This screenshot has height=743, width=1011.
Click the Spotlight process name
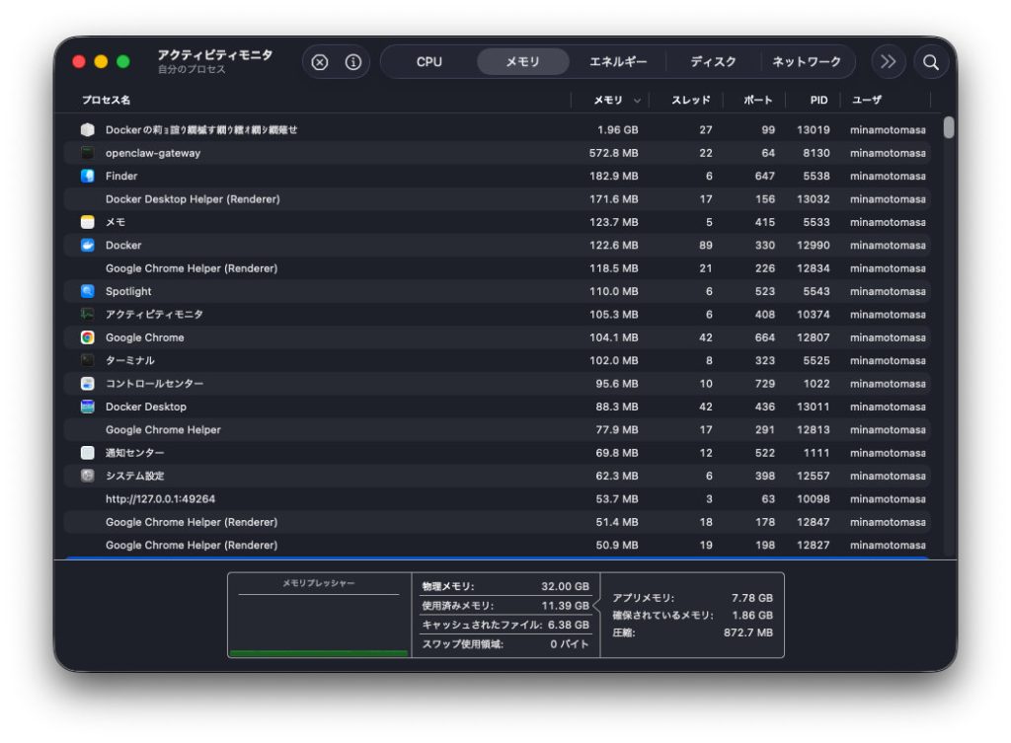click(128, 291)
